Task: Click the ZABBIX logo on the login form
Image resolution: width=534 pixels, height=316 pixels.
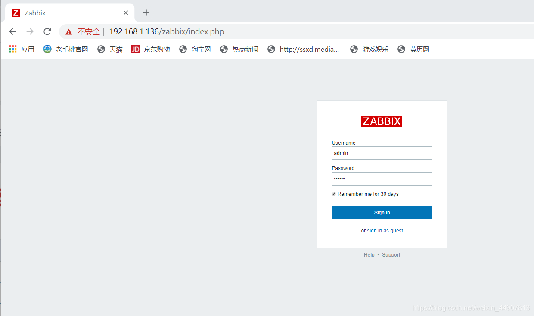Action: click(x=382, y=121)
